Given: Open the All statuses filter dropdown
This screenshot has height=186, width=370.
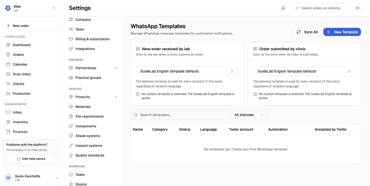Looking at the screenshot, I should tap(249, 115).
